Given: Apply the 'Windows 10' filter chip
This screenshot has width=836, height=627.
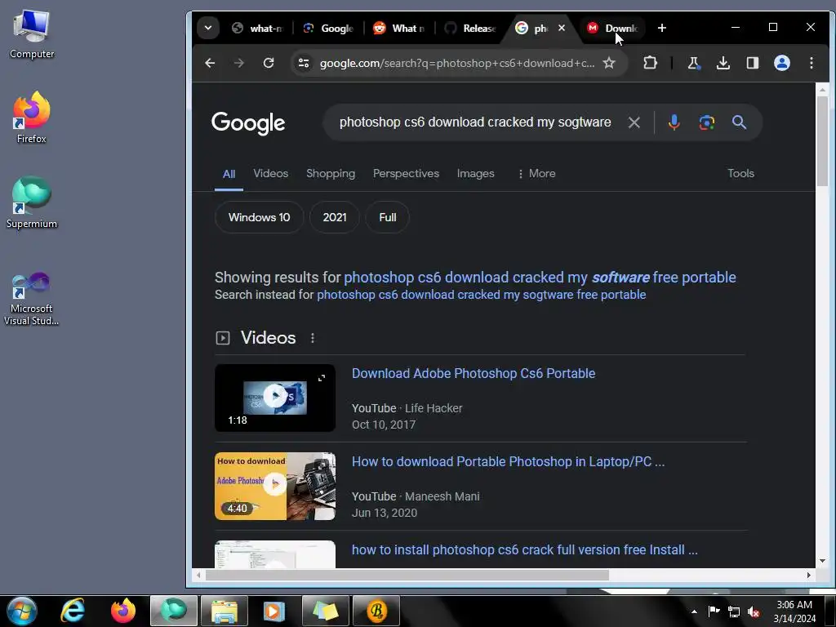Looking at the screenshot, I should pos(259,217).
